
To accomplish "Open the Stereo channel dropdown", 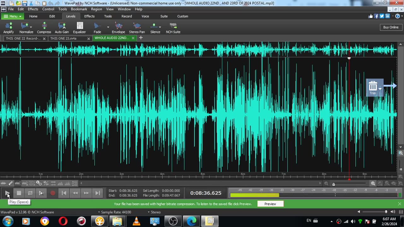I will tap(154, 212).
